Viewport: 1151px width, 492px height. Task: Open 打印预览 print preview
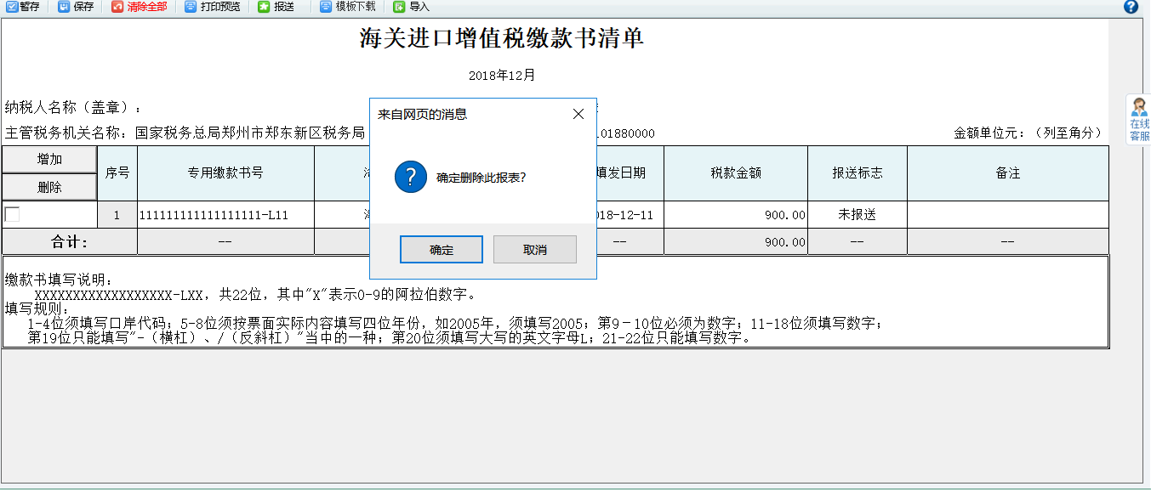pos(211,7)
